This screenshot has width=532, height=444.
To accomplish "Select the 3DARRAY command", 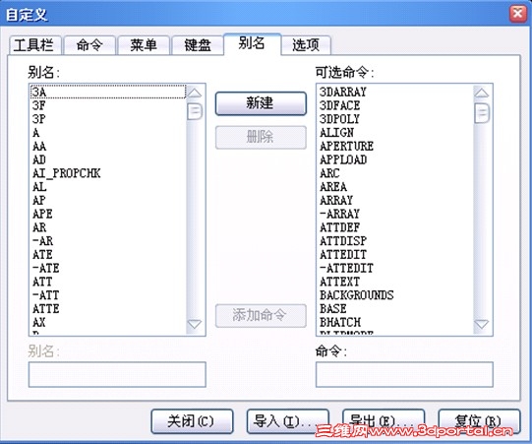I will (395, 92).
